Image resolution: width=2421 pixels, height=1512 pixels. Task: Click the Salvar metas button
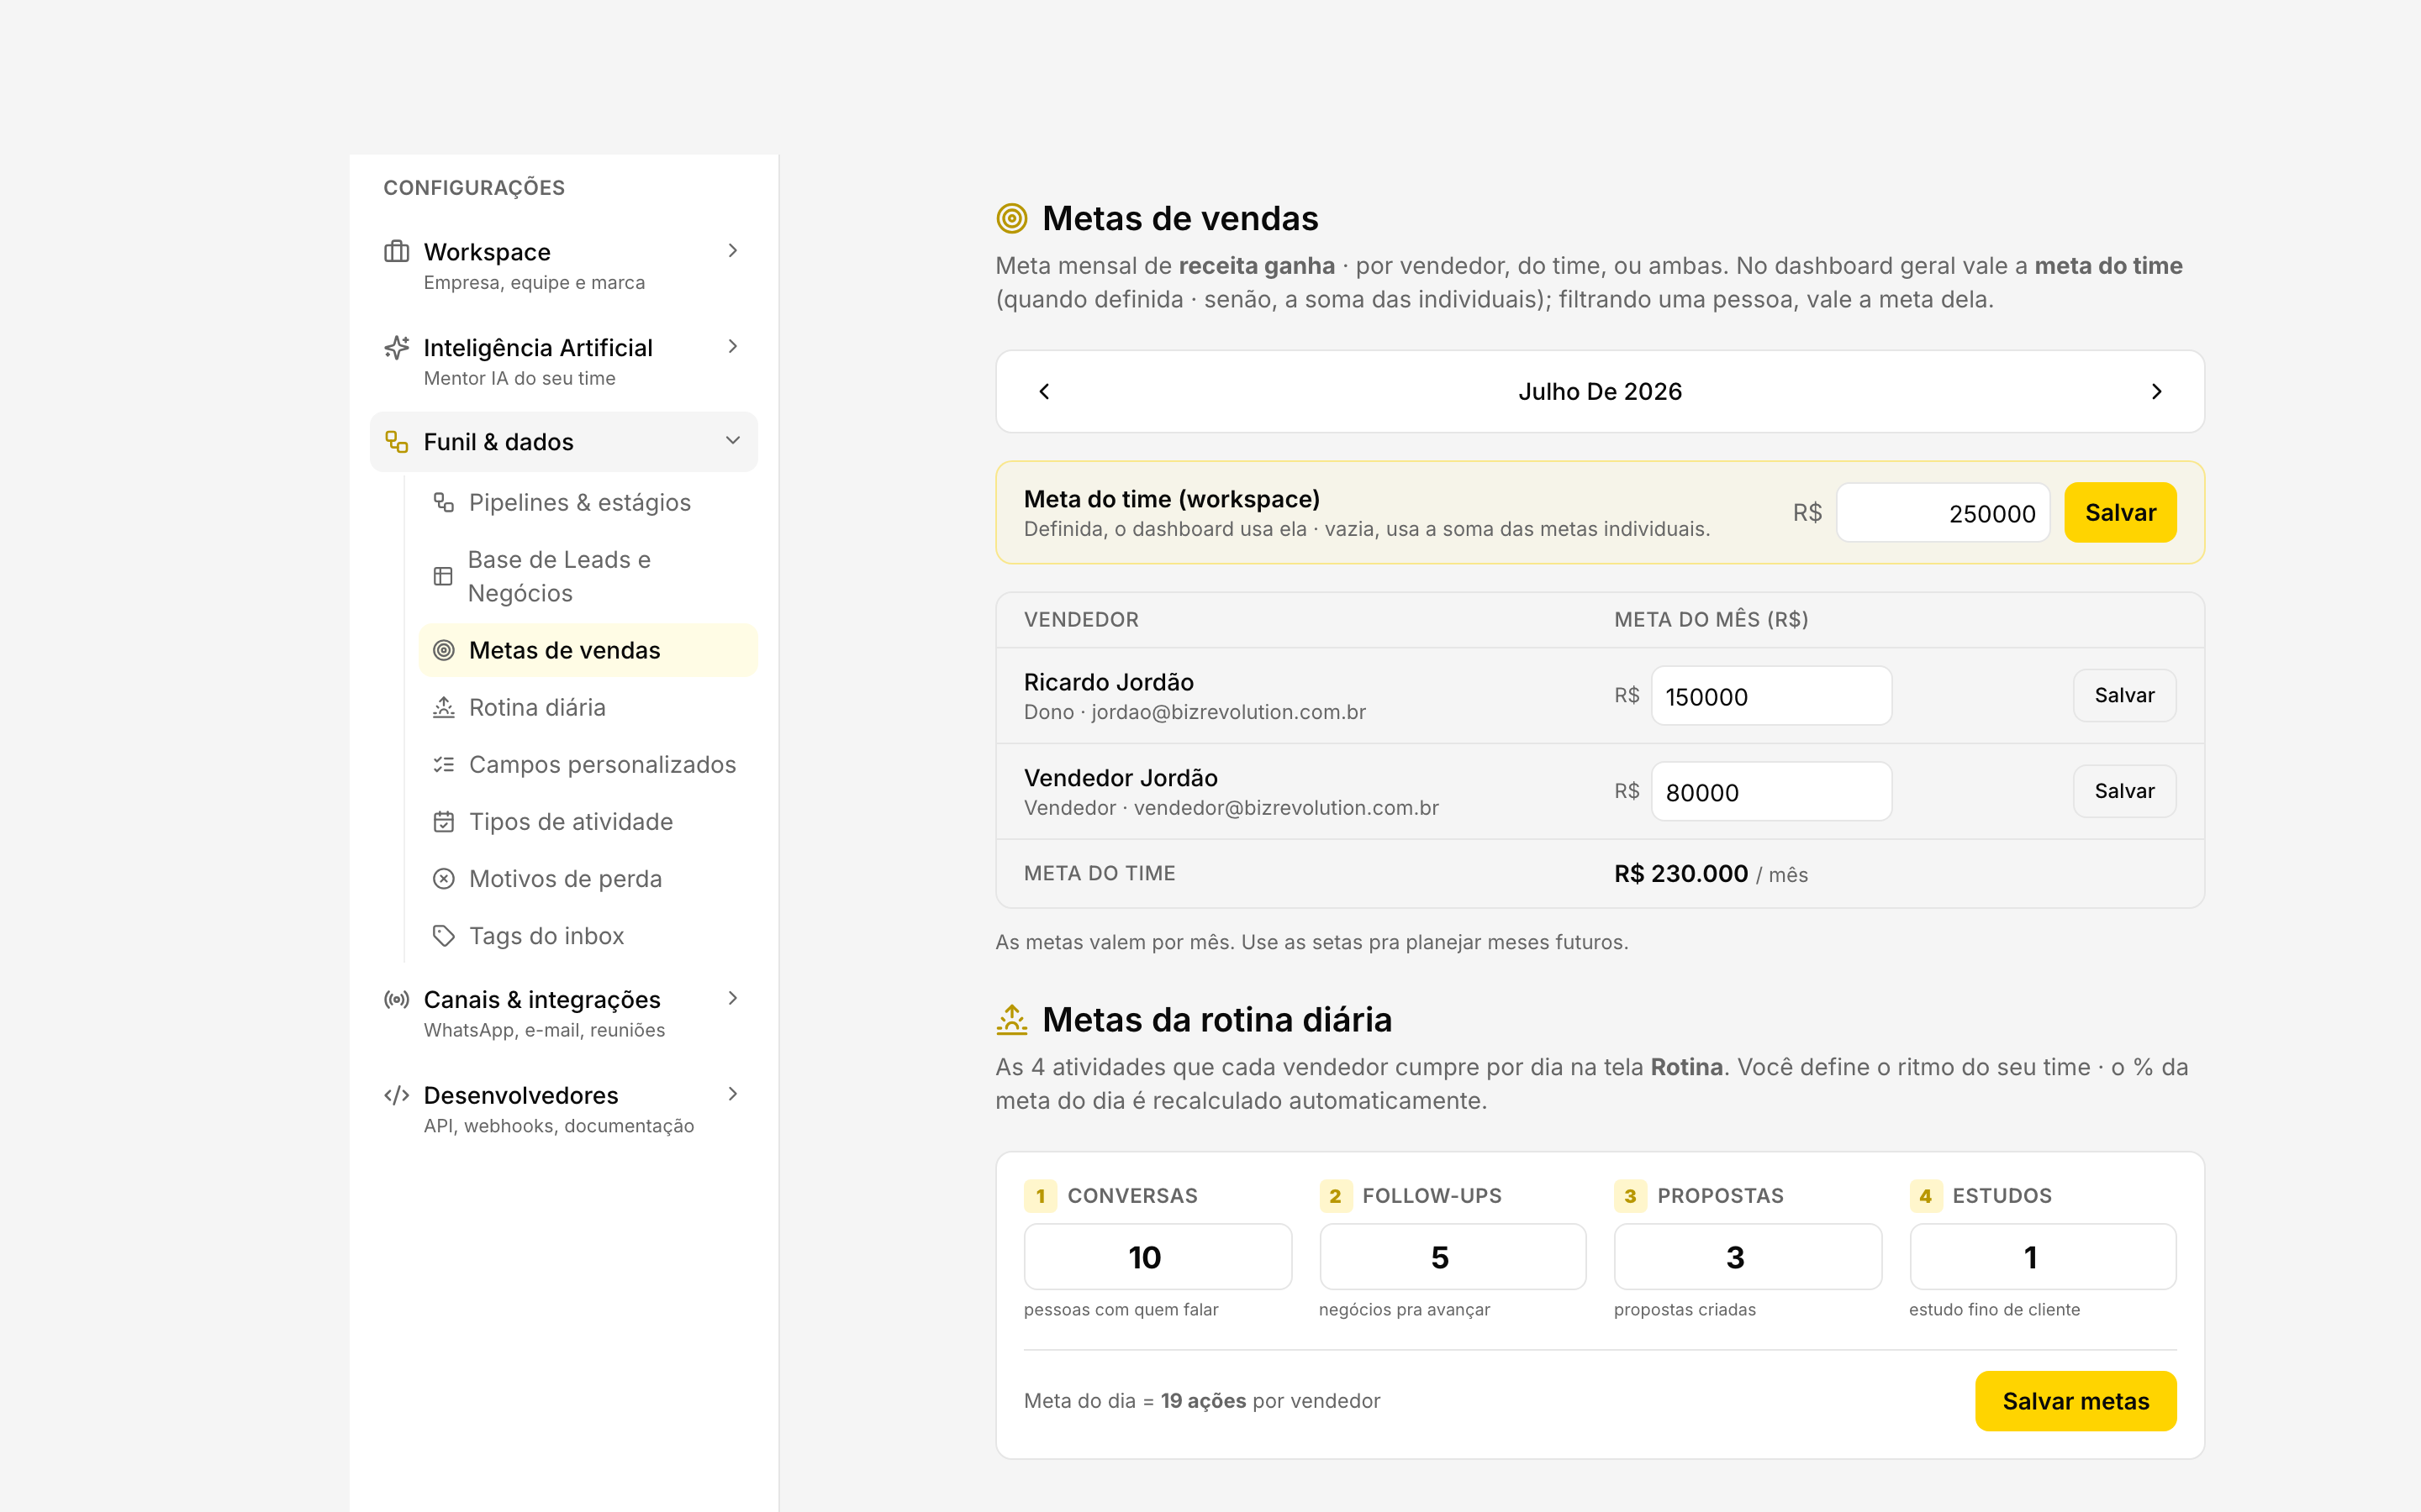click(2076, 1401)
